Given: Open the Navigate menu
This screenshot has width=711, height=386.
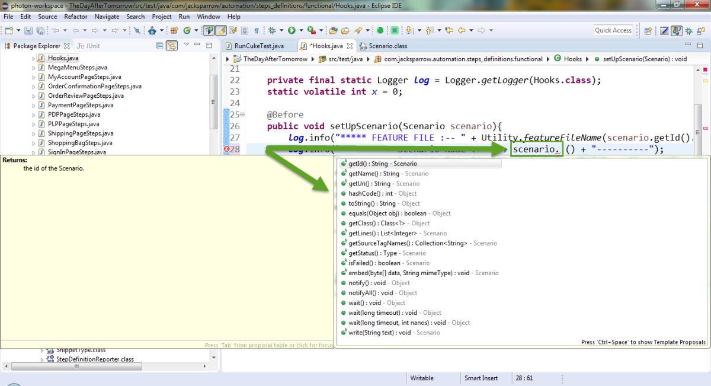Looking at the screenshot, I should click(107, 17).
